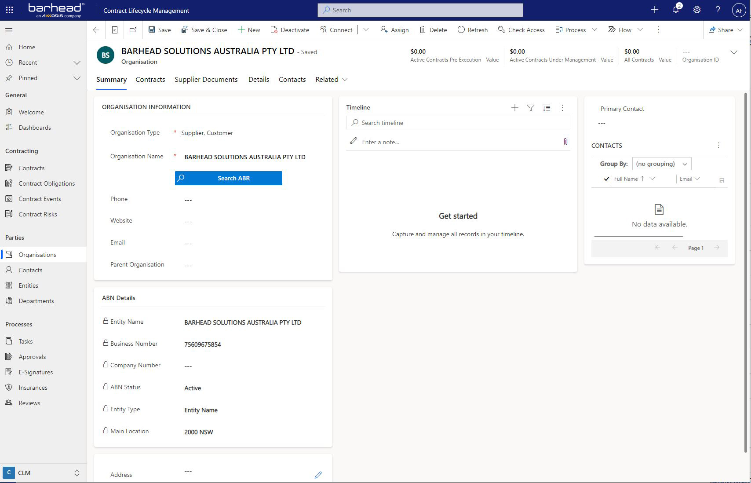Toggle the select-all checkmark in Contacts grid

(x=606, y=179)
